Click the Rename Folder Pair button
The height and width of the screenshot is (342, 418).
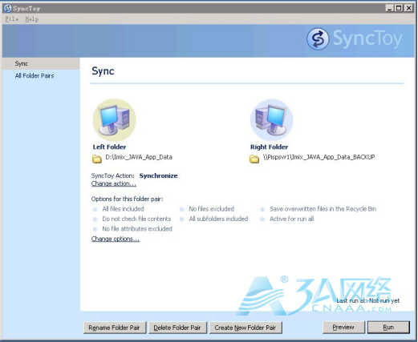click(x=115, y=328)
